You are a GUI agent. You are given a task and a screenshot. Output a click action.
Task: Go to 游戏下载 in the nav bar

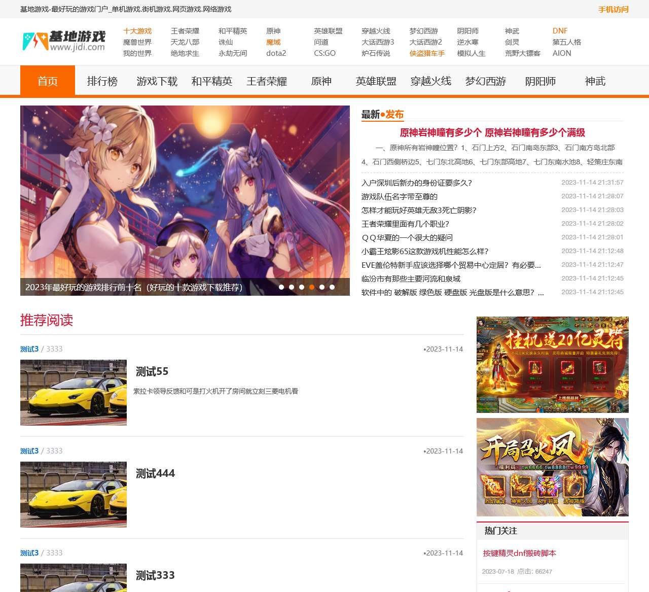coord(157,81)
